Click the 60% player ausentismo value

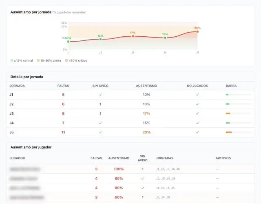coord(119,197)
